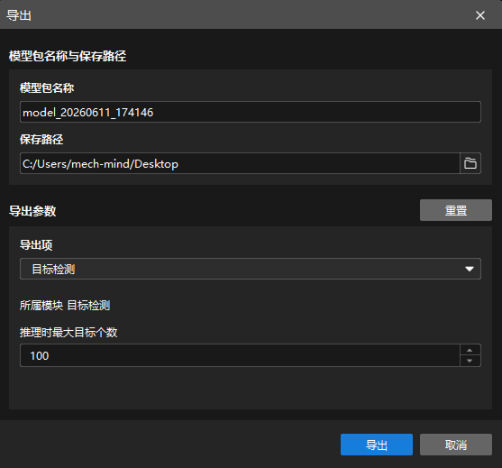The image size is (502, 468).
Task: Click the 推理时最大目标个数 label
Action: (68, 333)
